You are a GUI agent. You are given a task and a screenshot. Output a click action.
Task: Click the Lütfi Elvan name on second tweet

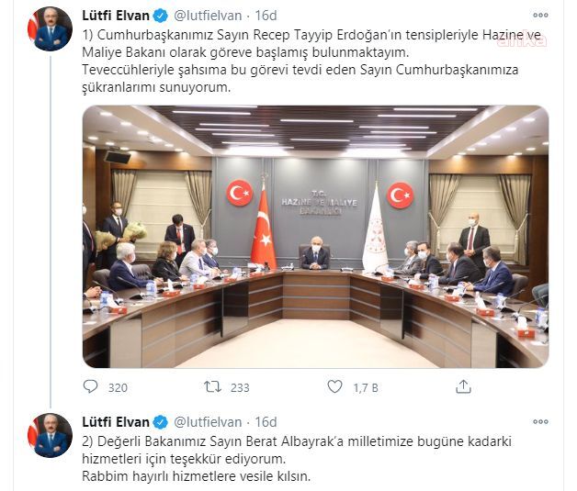point(116,422)
